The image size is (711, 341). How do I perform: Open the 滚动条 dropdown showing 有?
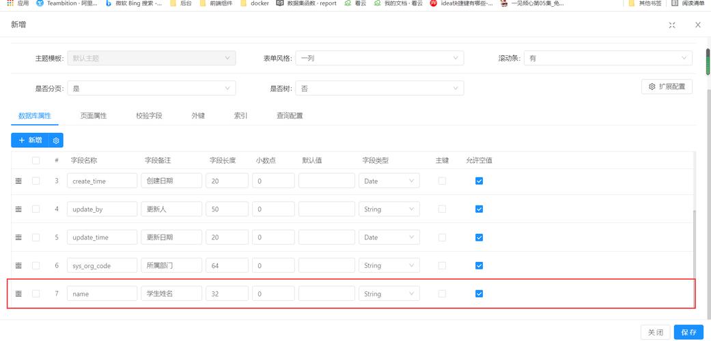point(608,58)
